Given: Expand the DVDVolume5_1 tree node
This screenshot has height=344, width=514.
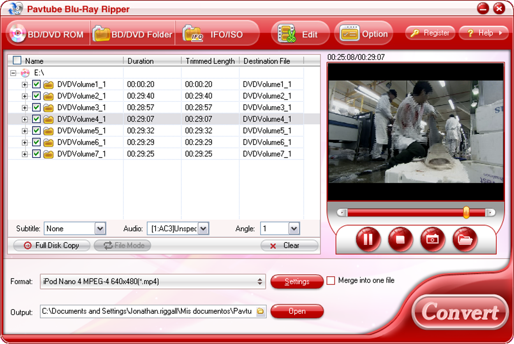Looking at the screenshot, I should point(25,131).
